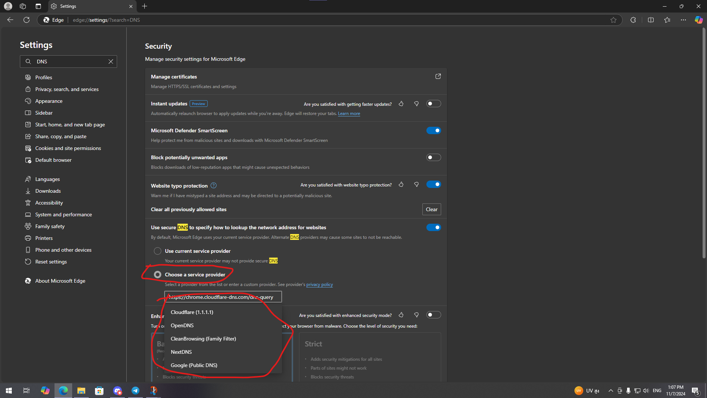Open the notification center icon
This screenshot has height=398, width=707.
pyautogui.click(x=695, y=391)
